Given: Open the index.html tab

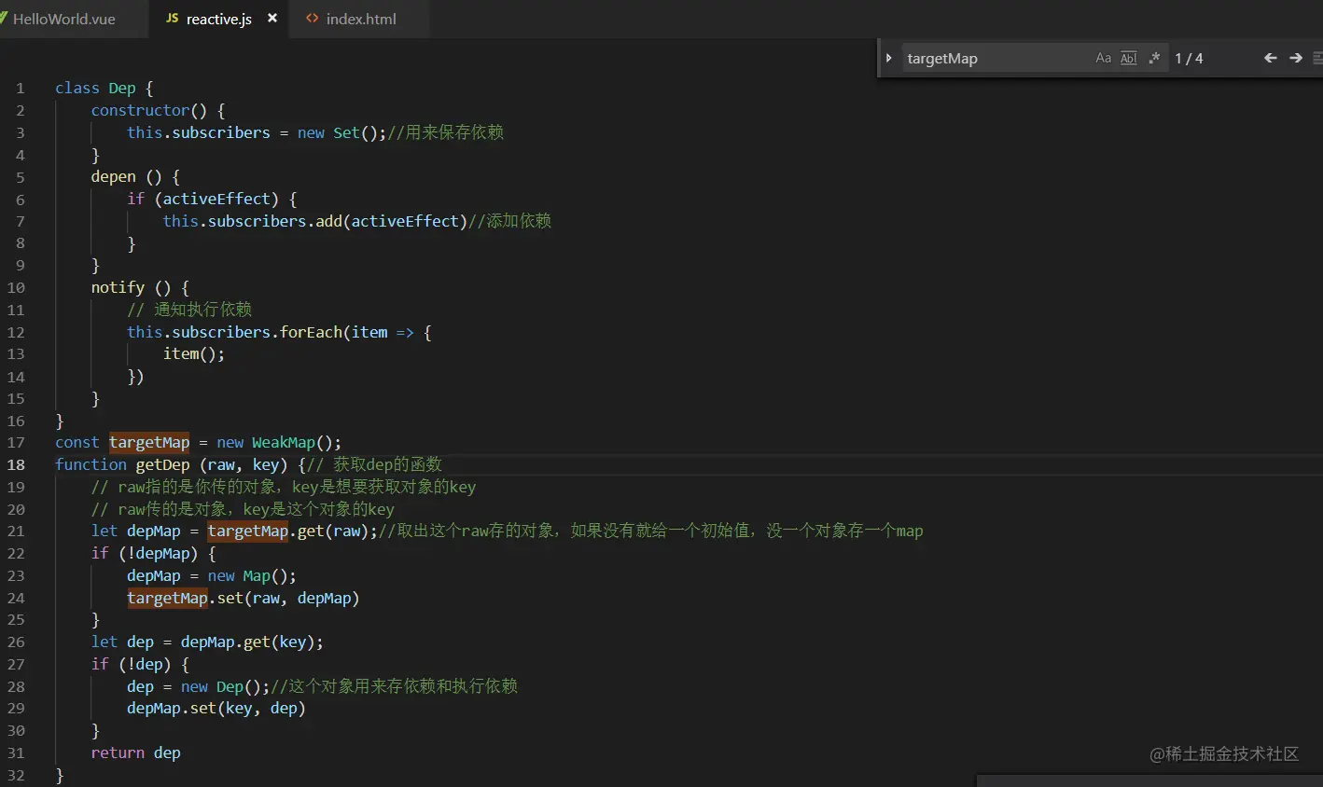Looking at the screenshot, I should [361, 19].
